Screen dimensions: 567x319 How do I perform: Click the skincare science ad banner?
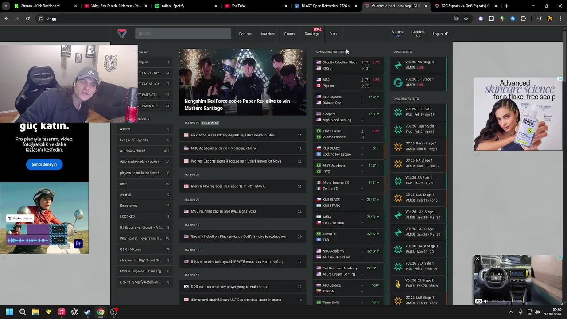pos(518,114)
